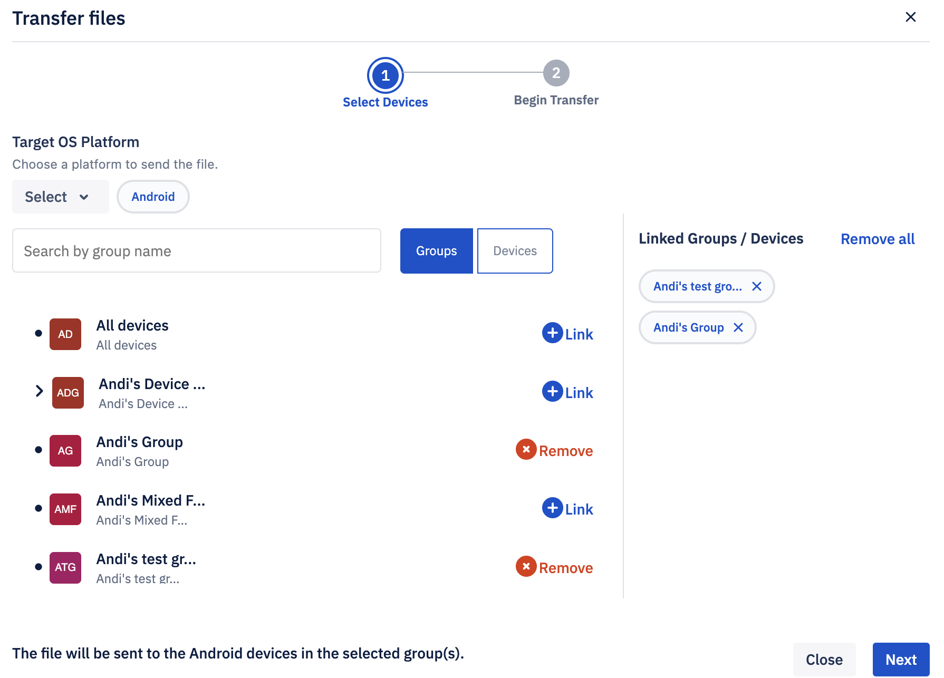Viewport: 944px width, 678px height.
Task: Click the plus icon for Andi's Mixed F... group
Action: pyautogui.click(x=552, y=508)
